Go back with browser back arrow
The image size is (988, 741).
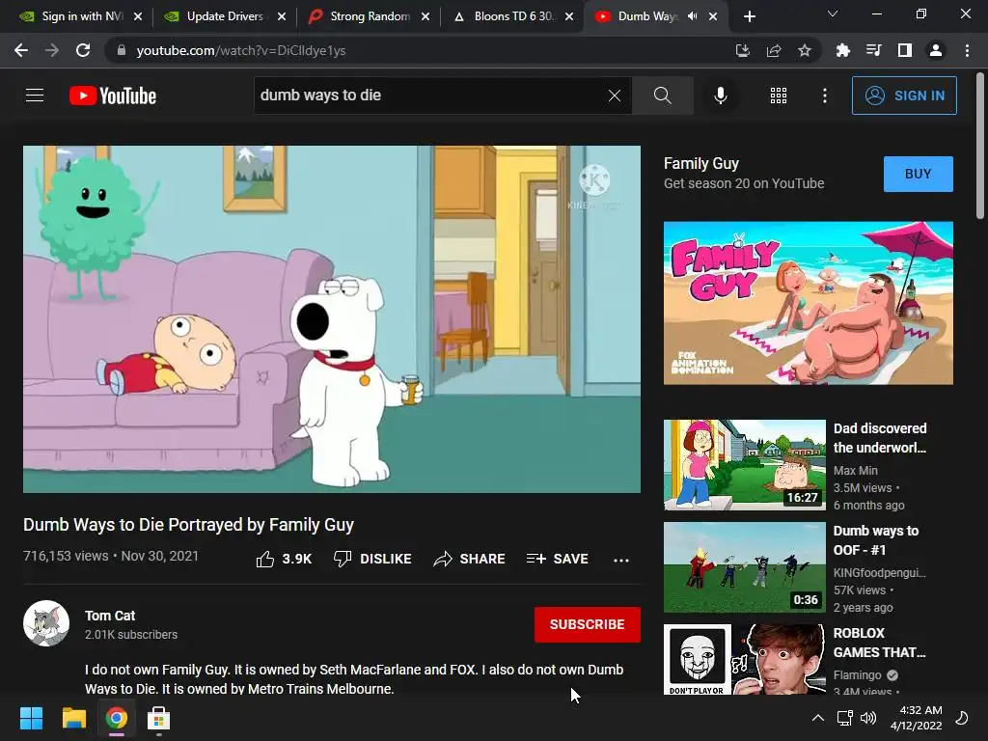point(21,50)
